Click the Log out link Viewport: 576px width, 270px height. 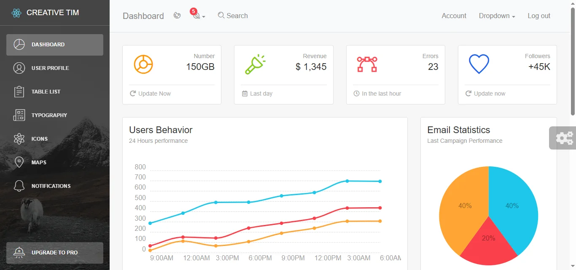click(x=538, y=16)
